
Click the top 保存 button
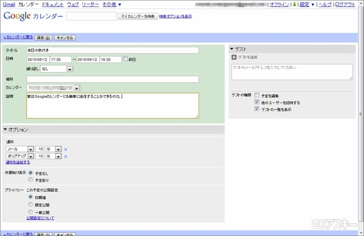[44, 38]
